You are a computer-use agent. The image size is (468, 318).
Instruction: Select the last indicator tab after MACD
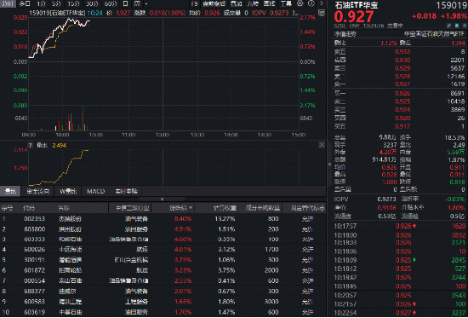click(x=126, y=191)
